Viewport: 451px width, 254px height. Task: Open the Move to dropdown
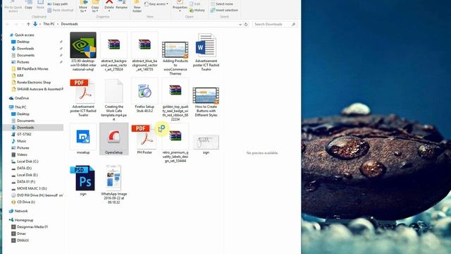tap(83, 6)
